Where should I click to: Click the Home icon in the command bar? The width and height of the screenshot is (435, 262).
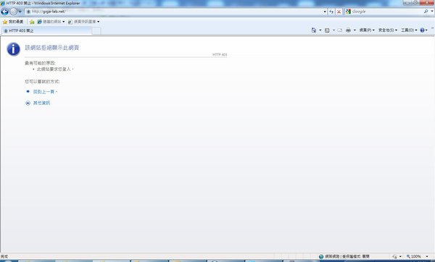coord(314,30)
